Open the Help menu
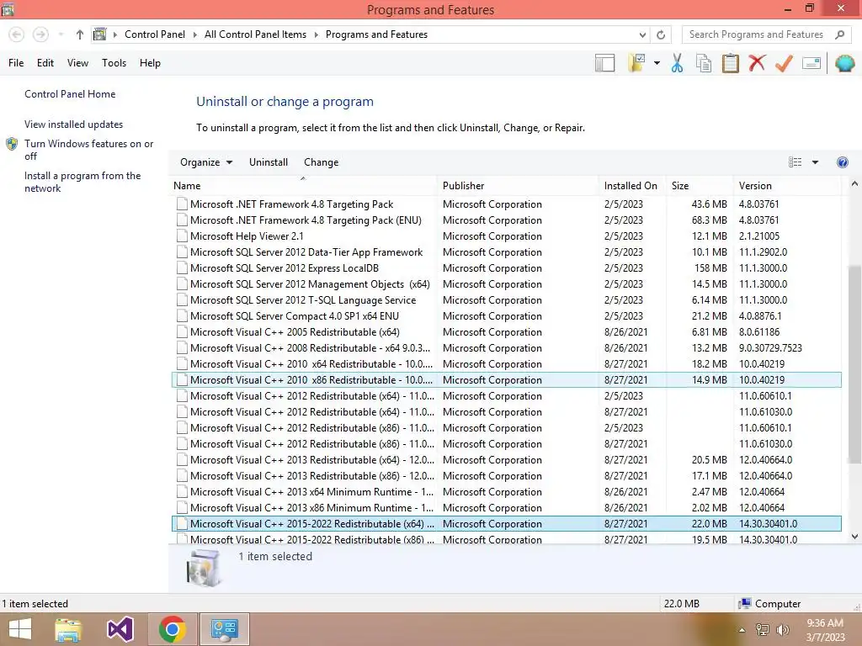Screen dimensions: 862x646 pyautogui.click(x=150, y=63)
